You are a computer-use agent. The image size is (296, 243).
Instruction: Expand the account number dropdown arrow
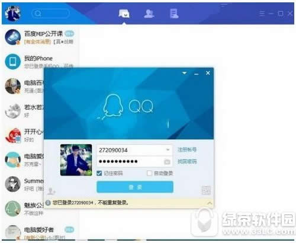(168, 150)
